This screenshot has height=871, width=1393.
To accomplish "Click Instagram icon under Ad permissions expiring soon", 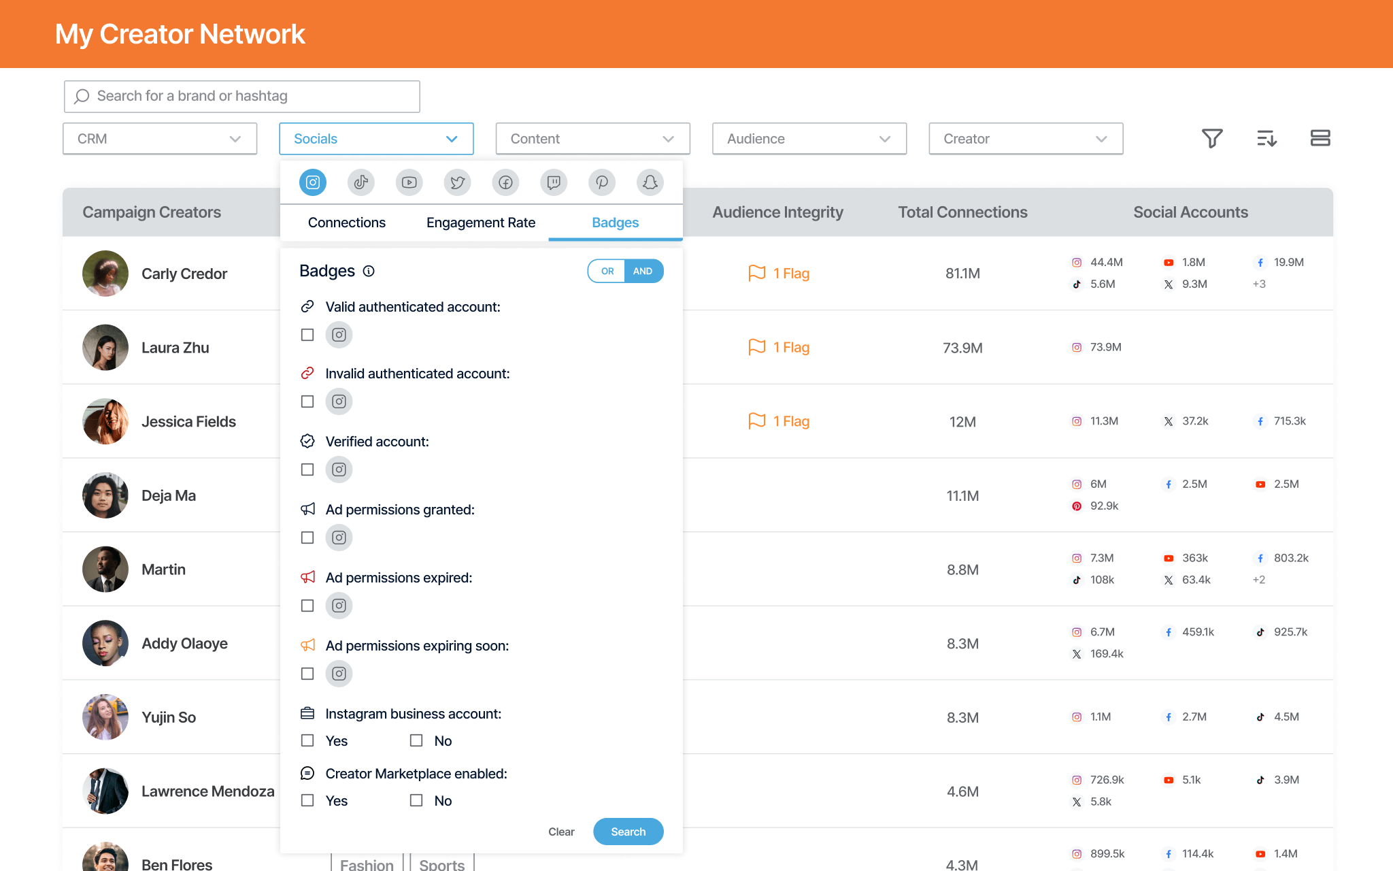I will coord(339,674).
